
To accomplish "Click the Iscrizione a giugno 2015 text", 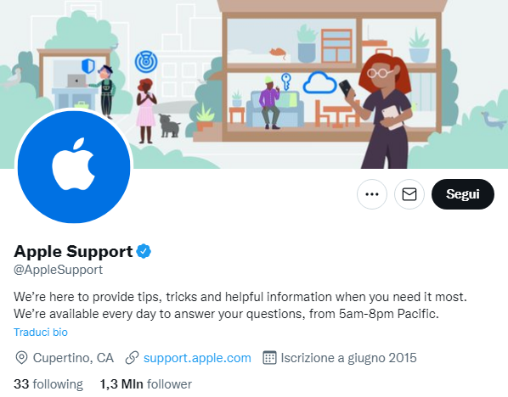I will (348, 358).
